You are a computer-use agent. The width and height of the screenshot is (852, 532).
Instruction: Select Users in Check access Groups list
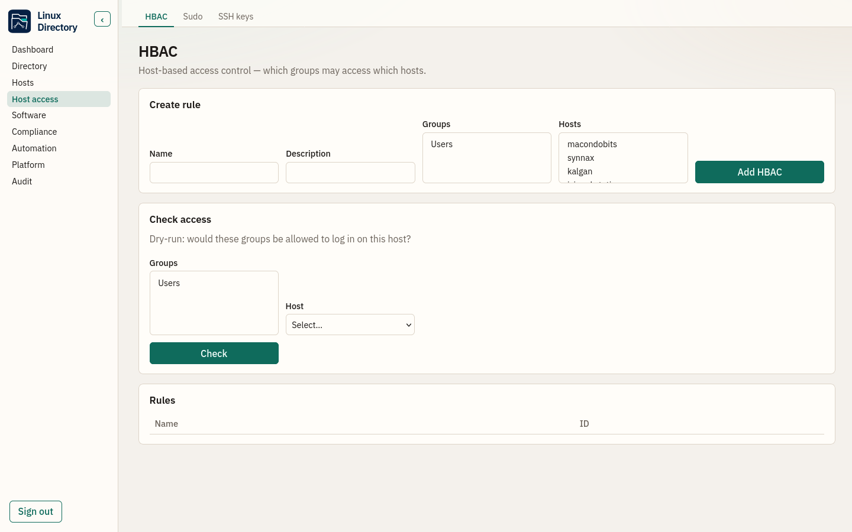214,283
